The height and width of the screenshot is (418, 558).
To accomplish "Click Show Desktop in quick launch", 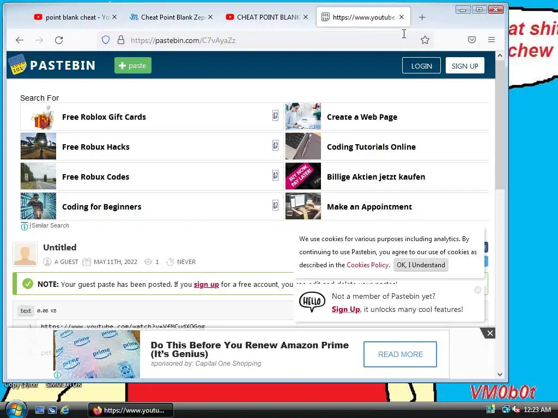I will tap(39, 410).
